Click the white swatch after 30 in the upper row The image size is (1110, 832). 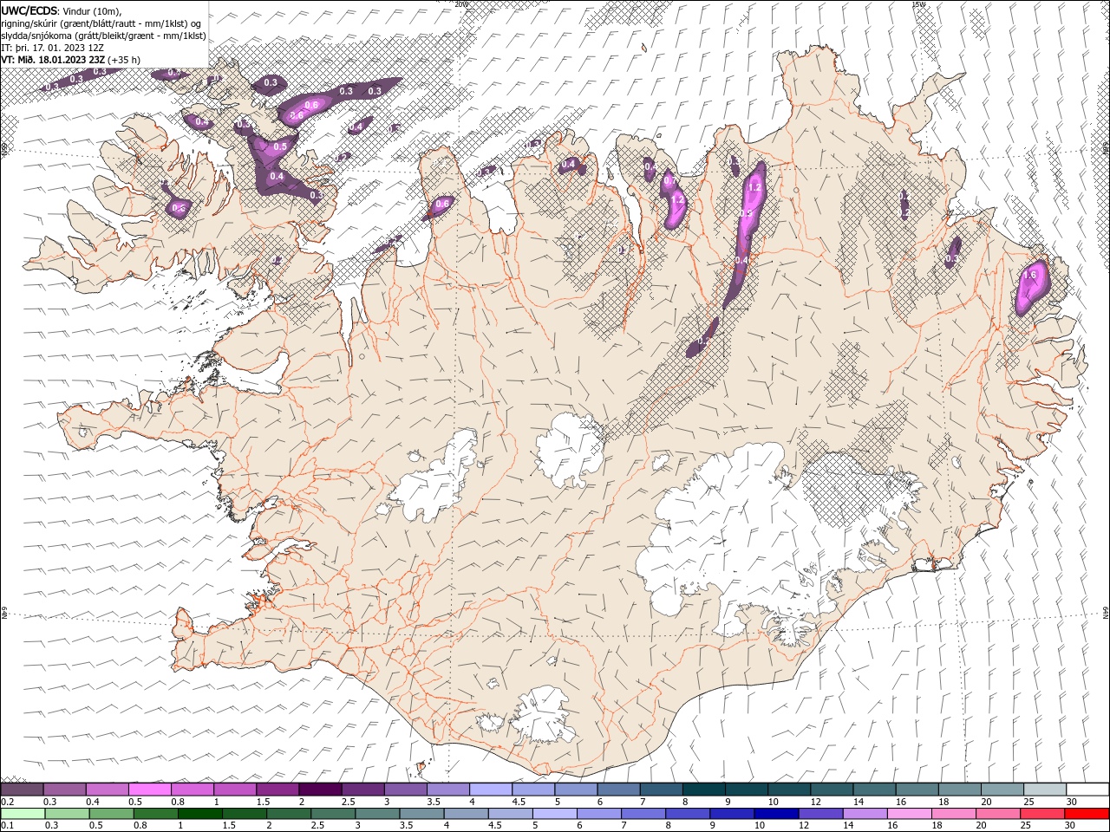pos(1088,789)
